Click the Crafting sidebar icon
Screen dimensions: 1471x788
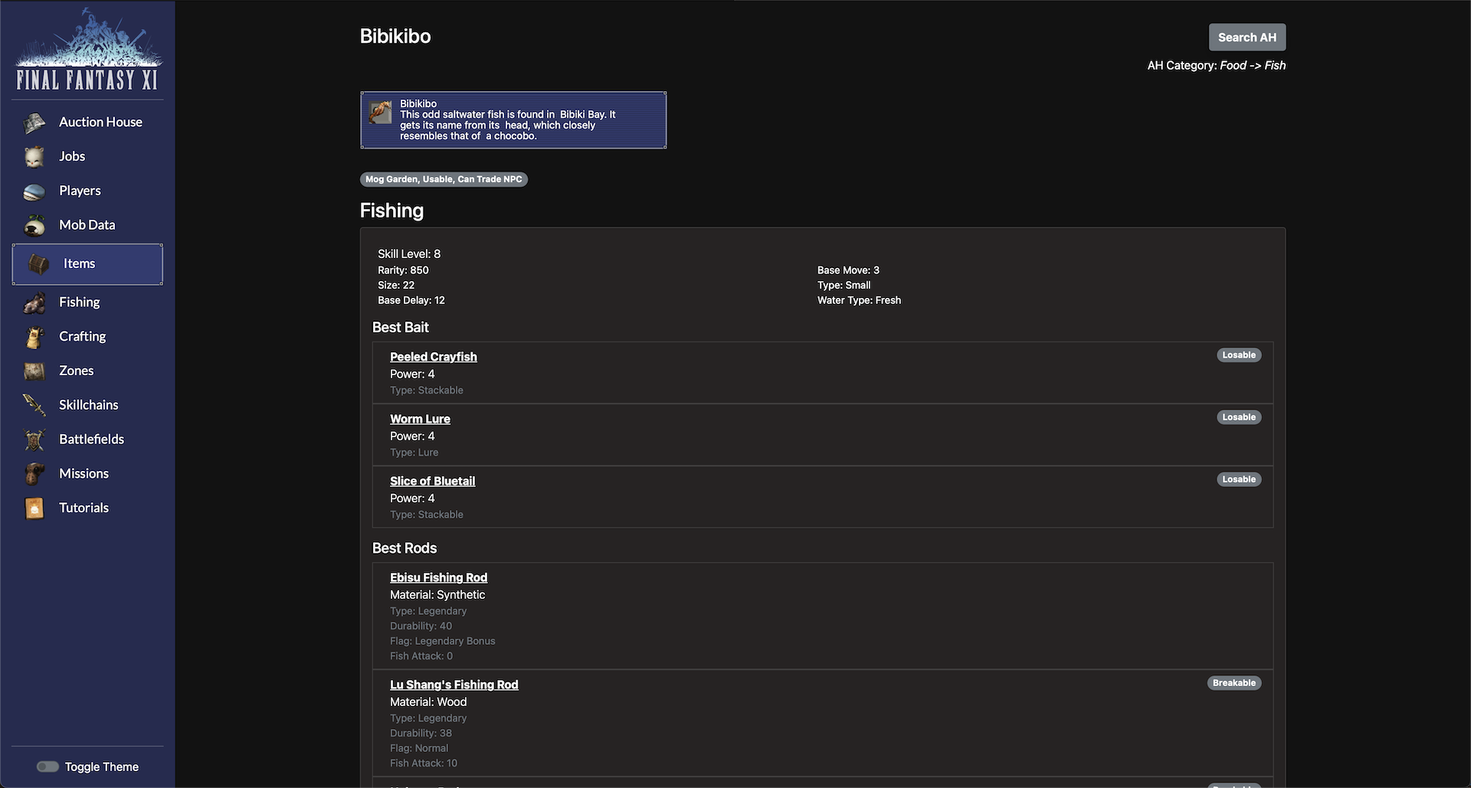pyautogui.click(x=34, y=337)
